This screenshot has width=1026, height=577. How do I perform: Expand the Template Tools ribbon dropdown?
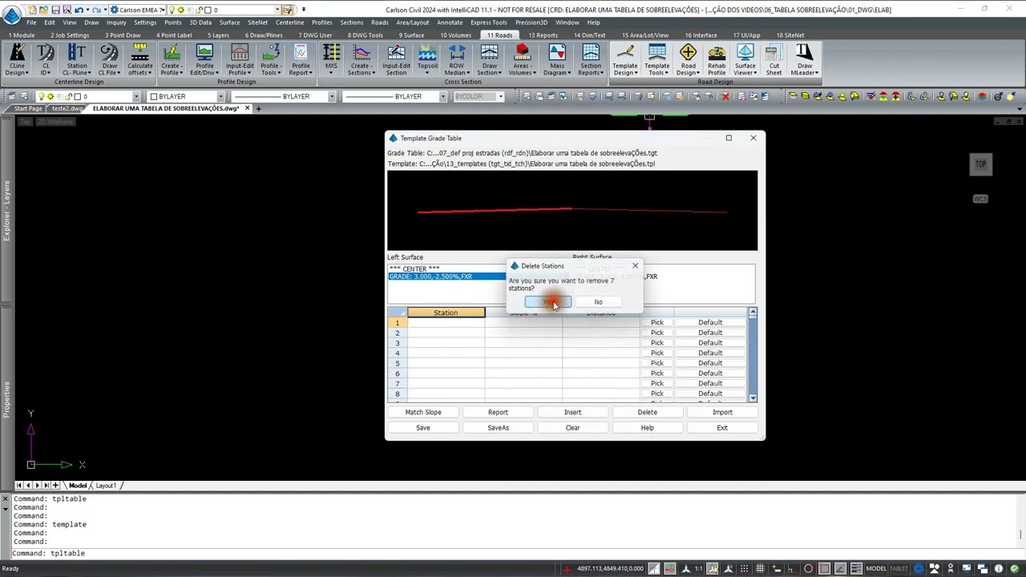[x=656, y=73]
